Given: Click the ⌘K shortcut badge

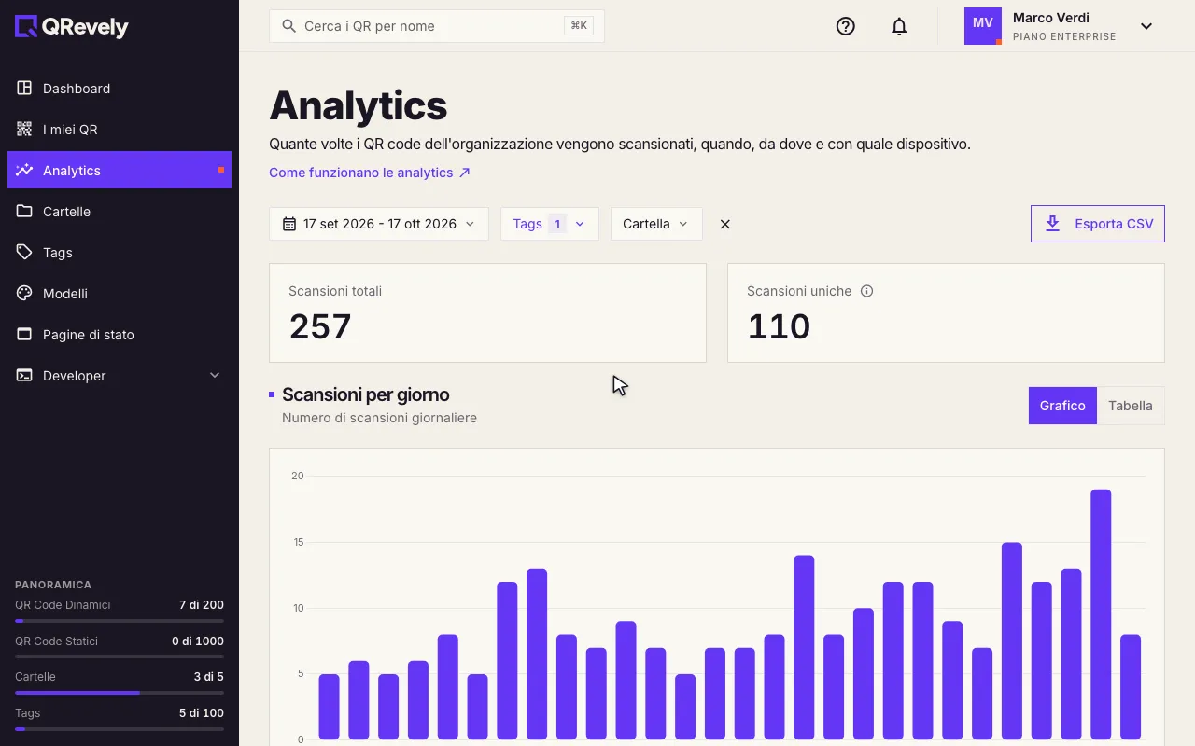Looking at the screenshot, I should click(579, 26).
